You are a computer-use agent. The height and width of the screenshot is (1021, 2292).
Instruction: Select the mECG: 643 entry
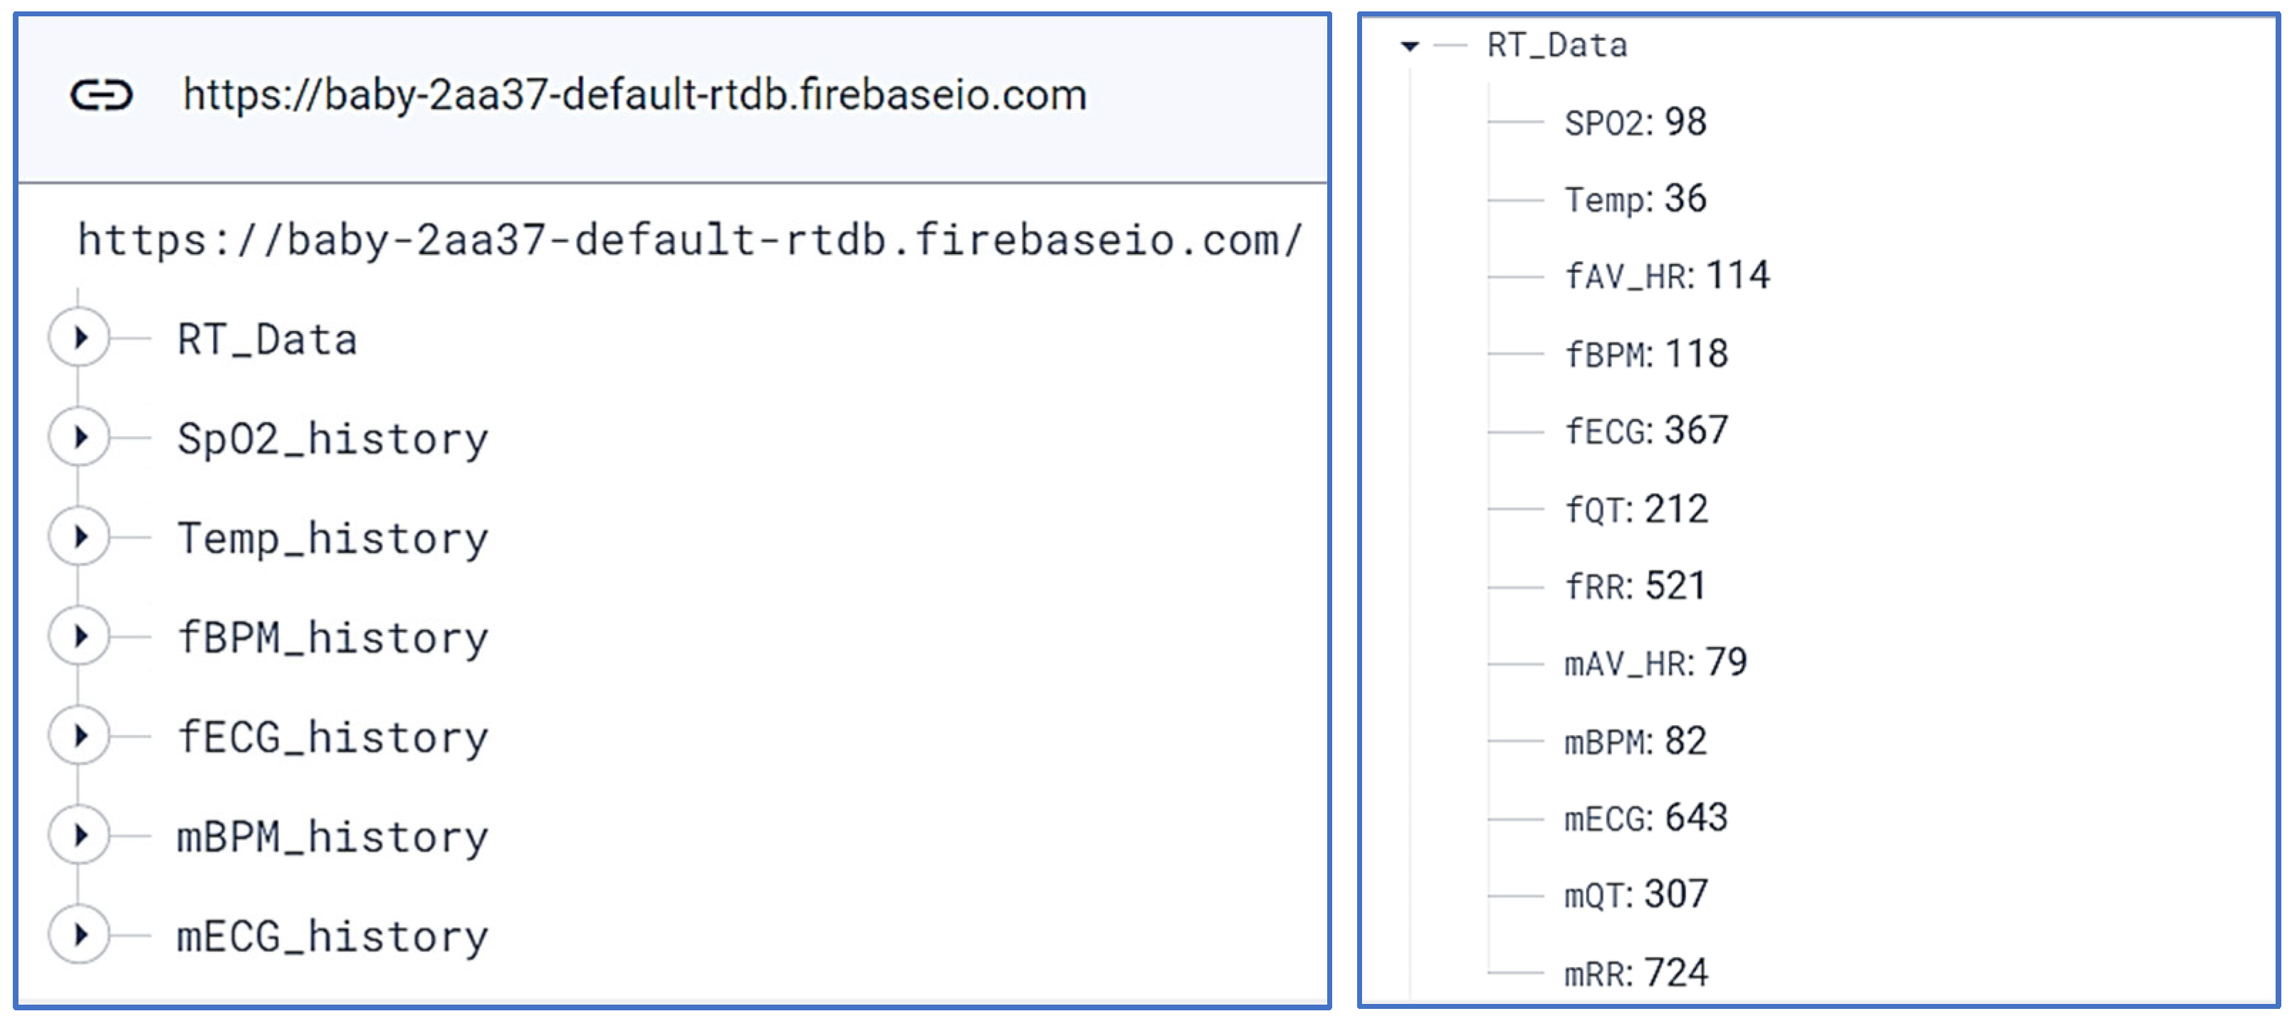(1646, 818)
